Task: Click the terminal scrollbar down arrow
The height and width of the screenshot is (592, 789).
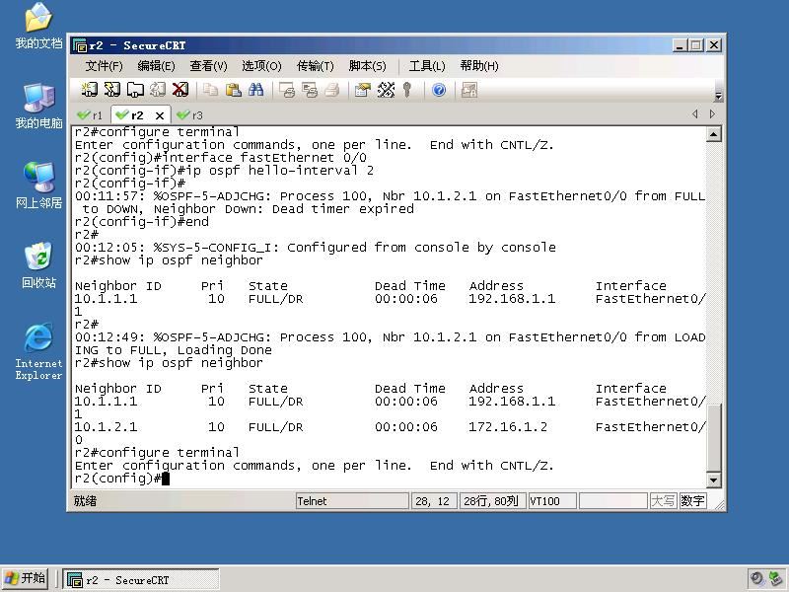Action: tap(713, 480)
